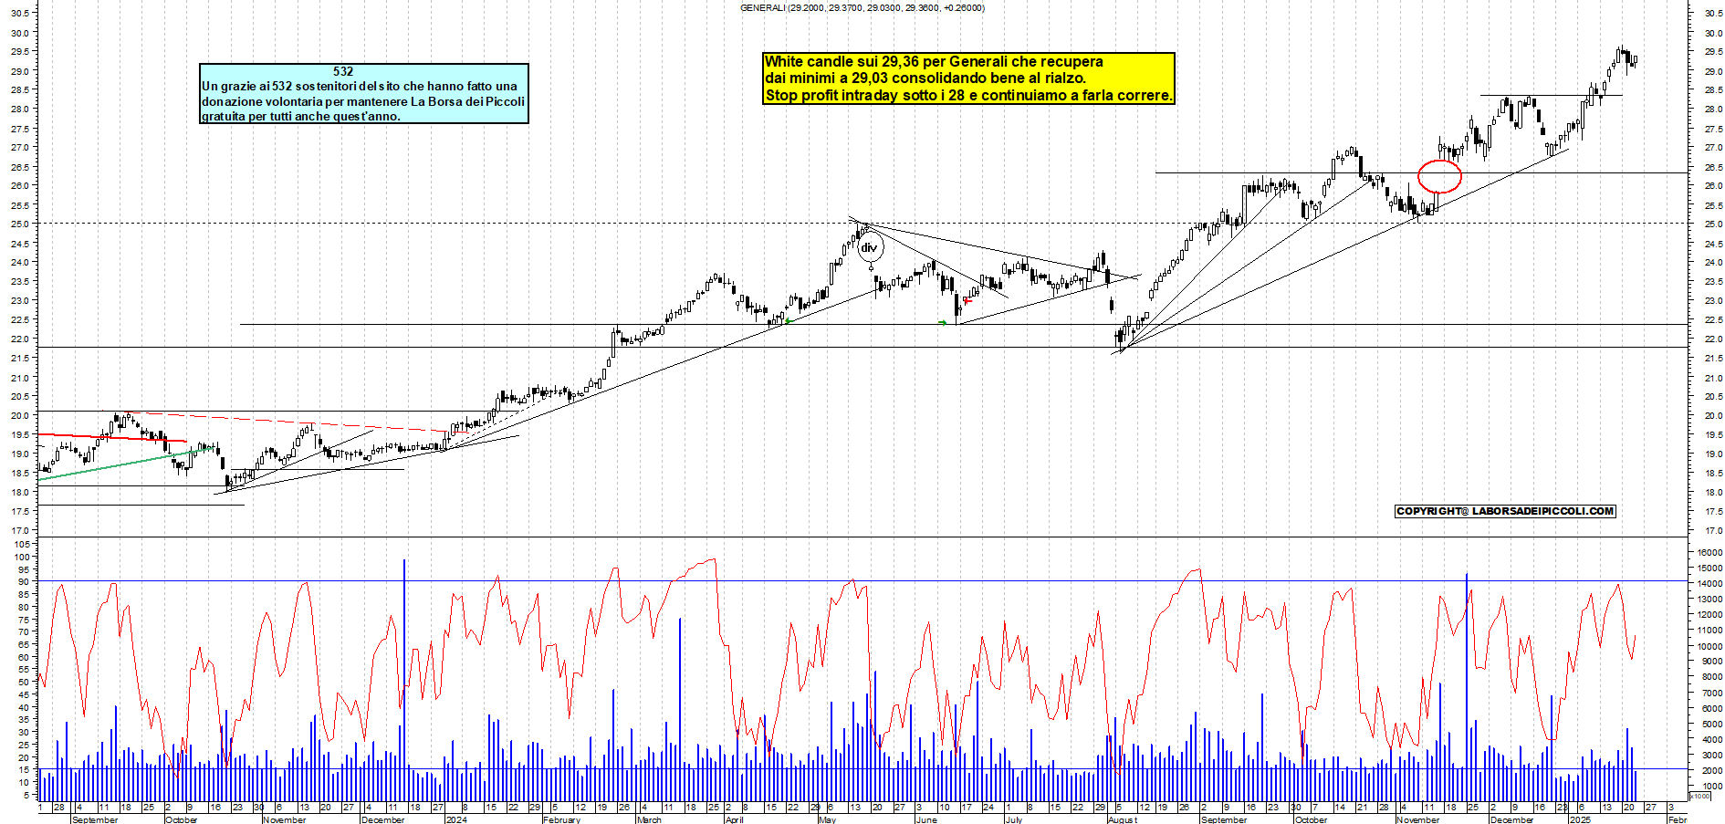The width and height of the screenshot is (1725, 824).
Task: Click the '2025' year label on time axis
Action: coord(1580,819)
